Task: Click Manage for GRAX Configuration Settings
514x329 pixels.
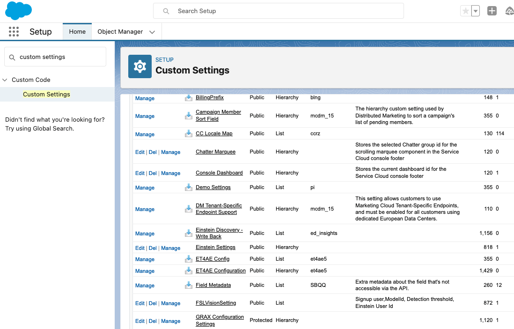Action: (x=170, y=321)
